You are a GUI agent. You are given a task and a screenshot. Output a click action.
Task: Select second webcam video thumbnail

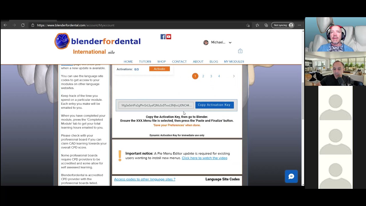click(x=335, y=69)
